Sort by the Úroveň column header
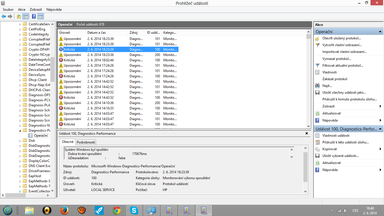The height and width of the screenshot is (216, 384). (71, 33)
